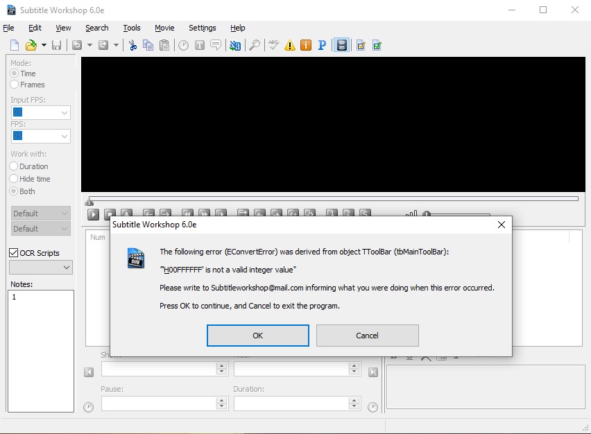Viewport: 591px width, 434px height.
Task: Click the next subtitle icon right of Hide
Action: click(x=373, y=372)
